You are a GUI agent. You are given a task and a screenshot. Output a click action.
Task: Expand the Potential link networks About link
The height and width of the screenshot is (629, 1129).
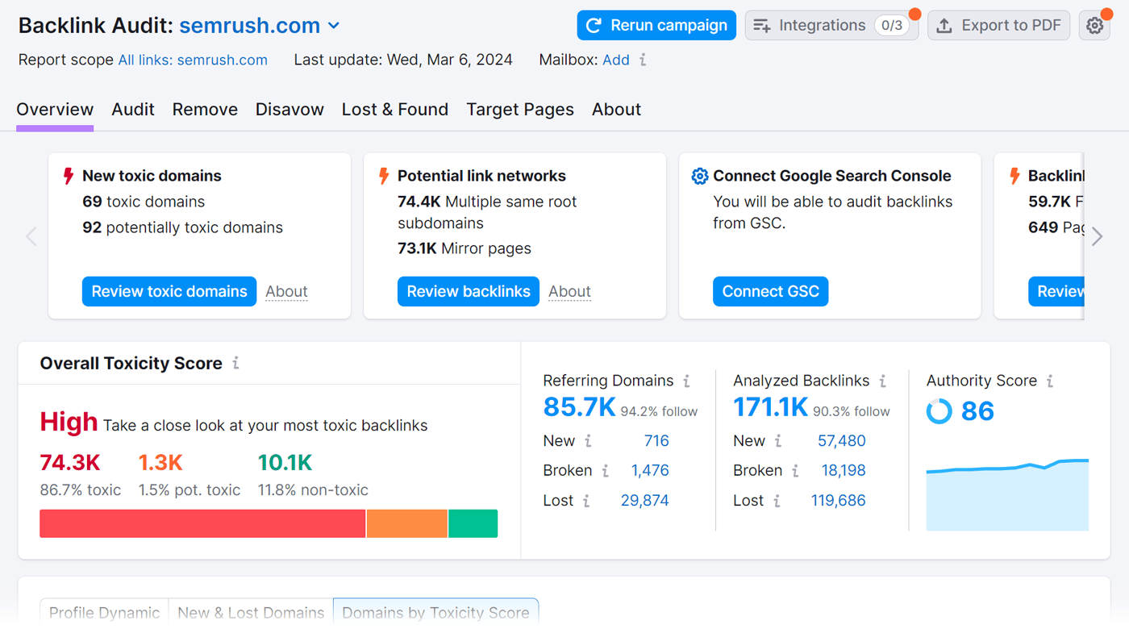[569, 291]
